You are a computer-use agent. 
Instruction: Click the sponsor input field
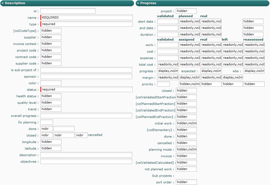(x=86, y=76)
